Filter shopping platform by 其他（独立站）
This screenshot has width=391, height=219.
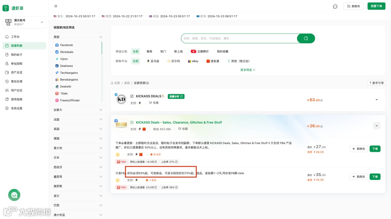click(x=238, y=61)
